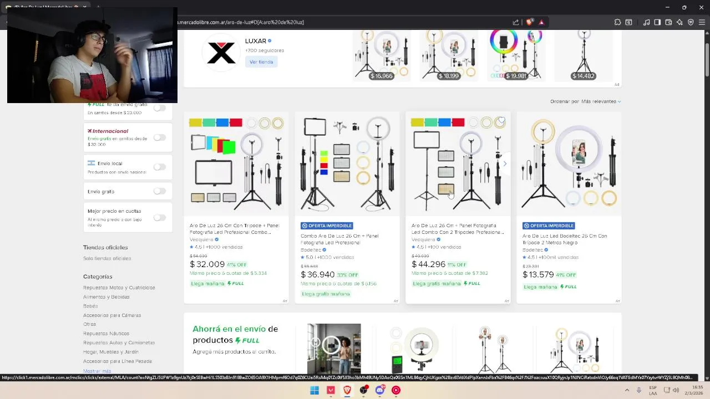Open the Brave playlist music-note icon

click(646, 22)
